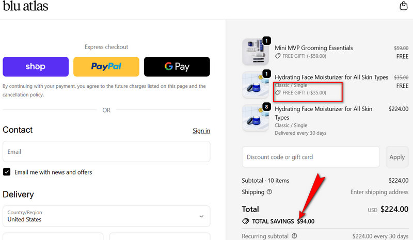Click the blu atlas logo
The width and height of the screenshot is (413, 240).
[x=25, y=7]
